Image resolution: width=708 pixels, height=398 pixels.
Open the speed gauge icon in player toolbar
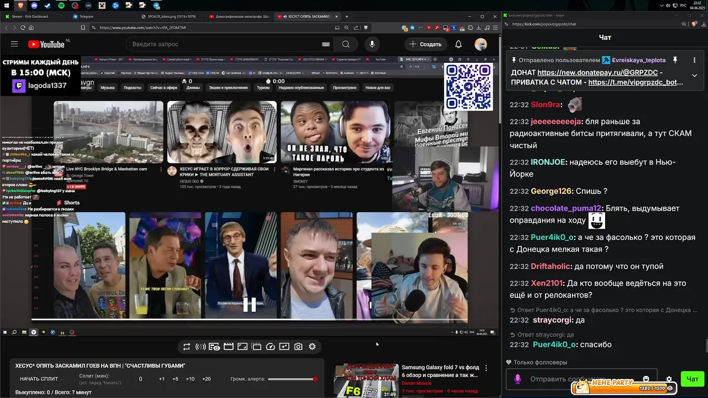click(x=270, y=347)
